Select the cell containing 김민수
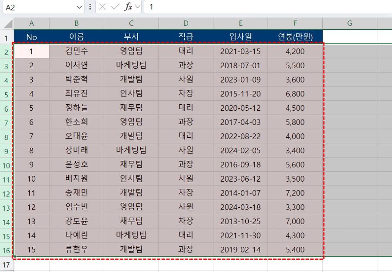This screenshot has width=392, height=272. click(x=77, y=51)
